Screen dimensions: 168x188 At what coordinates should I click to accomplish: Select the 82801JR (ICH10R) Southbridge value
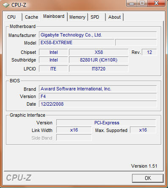tap(99, 60)
